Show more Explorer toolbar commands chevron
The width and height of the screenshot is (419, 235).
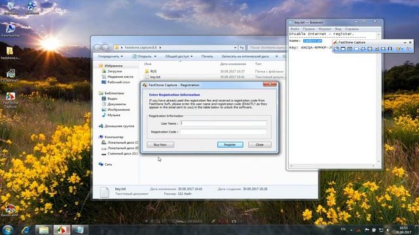[276, 57]
